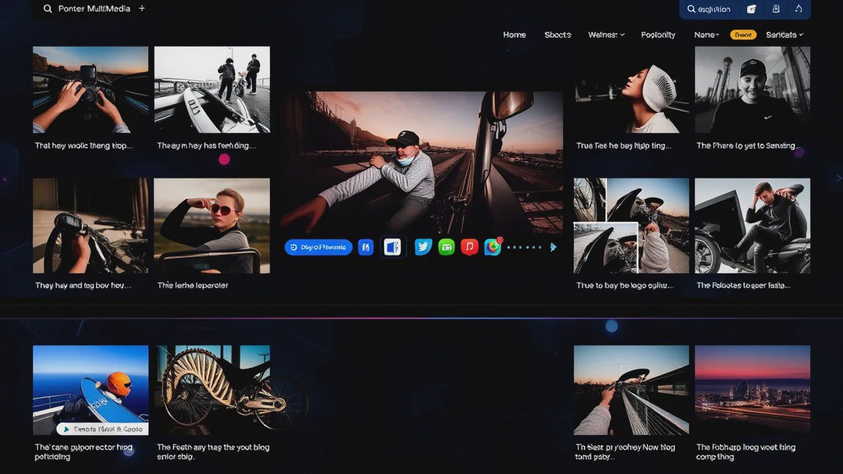The width and height of the screenshot is (843, 474).
Task: Open the city skyline sunset thumbnail
Action: 753,390
